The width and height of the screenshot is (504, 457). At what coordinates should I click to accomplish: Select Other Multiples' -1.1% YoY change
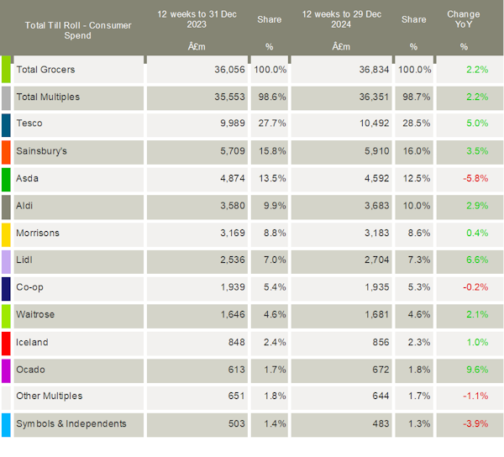tap(475, 396)
